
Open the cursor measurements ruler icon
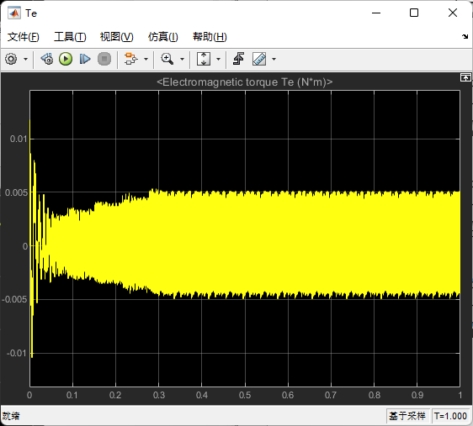coord(259,59)
